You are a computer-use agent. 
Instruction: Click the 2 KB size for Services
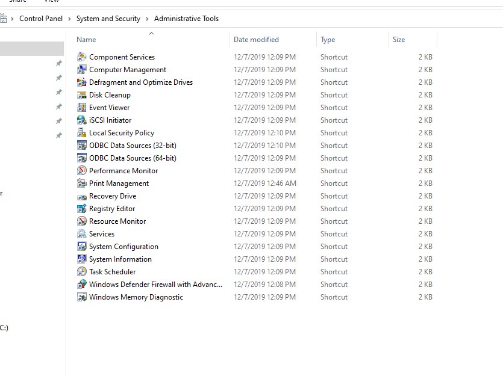pyautogui.click(x=425, y=234)
